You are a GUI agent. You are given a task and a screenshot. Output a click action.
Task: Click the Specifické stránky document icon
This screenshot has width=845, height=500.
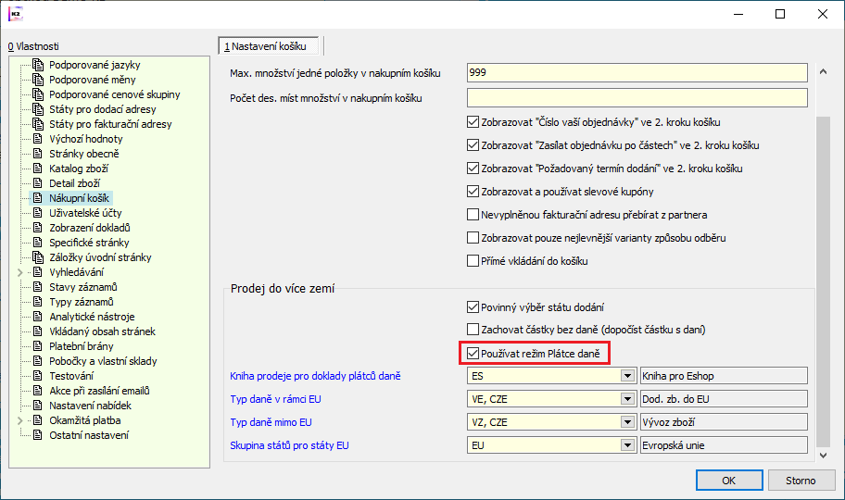[38, 243]
